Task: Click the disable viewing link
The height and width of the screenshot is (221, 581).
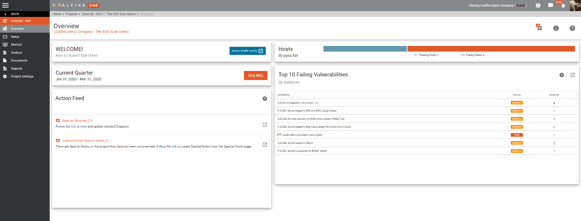Action: click(x=521, y=5)
